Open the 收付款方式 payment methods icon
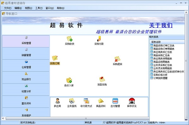The width and height of the screenshot is (189, 125). pos(86,101)
